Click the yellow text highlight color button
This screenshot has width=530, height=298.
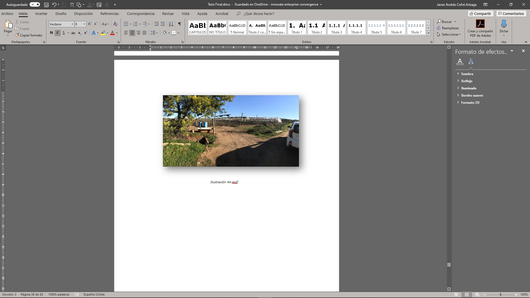point(103,33)
